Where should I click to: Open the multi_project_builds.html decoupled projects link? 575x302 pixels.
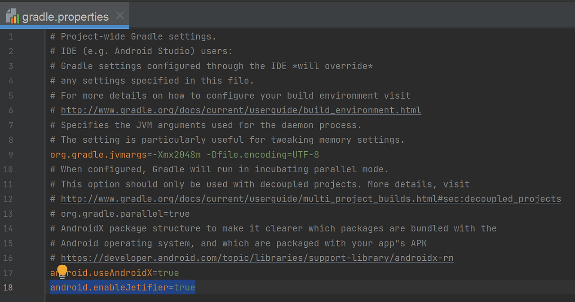point(311,199)
